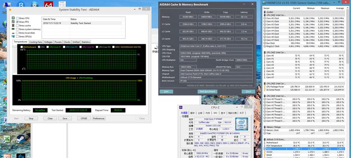Uncheck the CPU graph legend checkbox
This screenshot has width=351, height=158.
[x=39, y=47]
